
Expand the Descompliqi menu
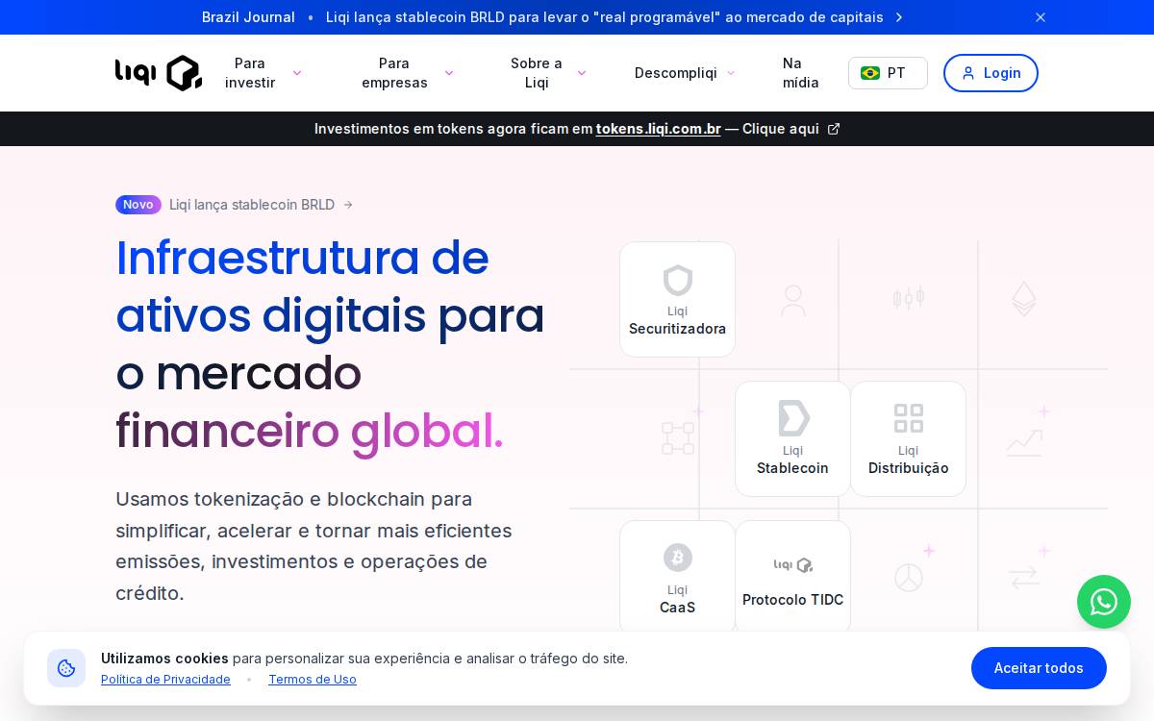(685, 73)
